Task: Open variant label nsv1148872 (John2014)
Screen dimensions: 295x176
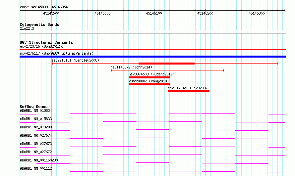Action: tap(131, 67)
